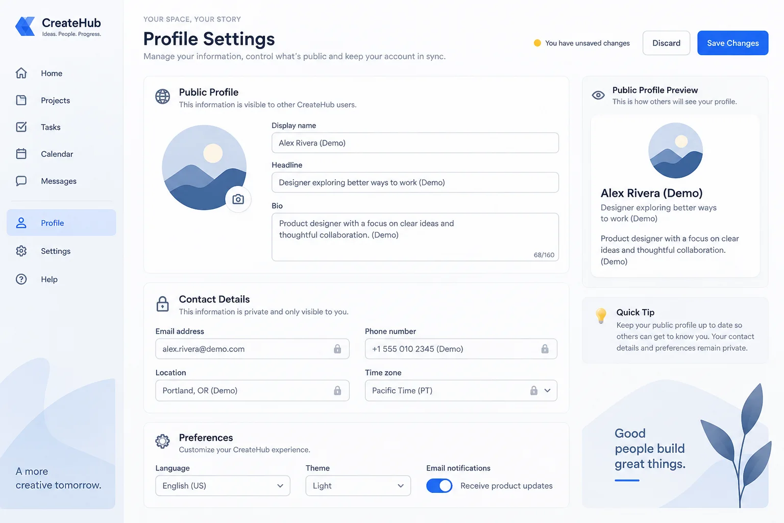Click the eye icon on Public Profile Preview
This screenshot has width=784, height=523.
point(598,95)
